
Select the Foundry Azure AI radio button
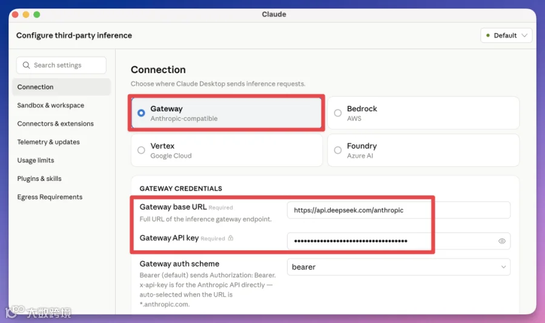pyautogui.click(x=337, y=150)
